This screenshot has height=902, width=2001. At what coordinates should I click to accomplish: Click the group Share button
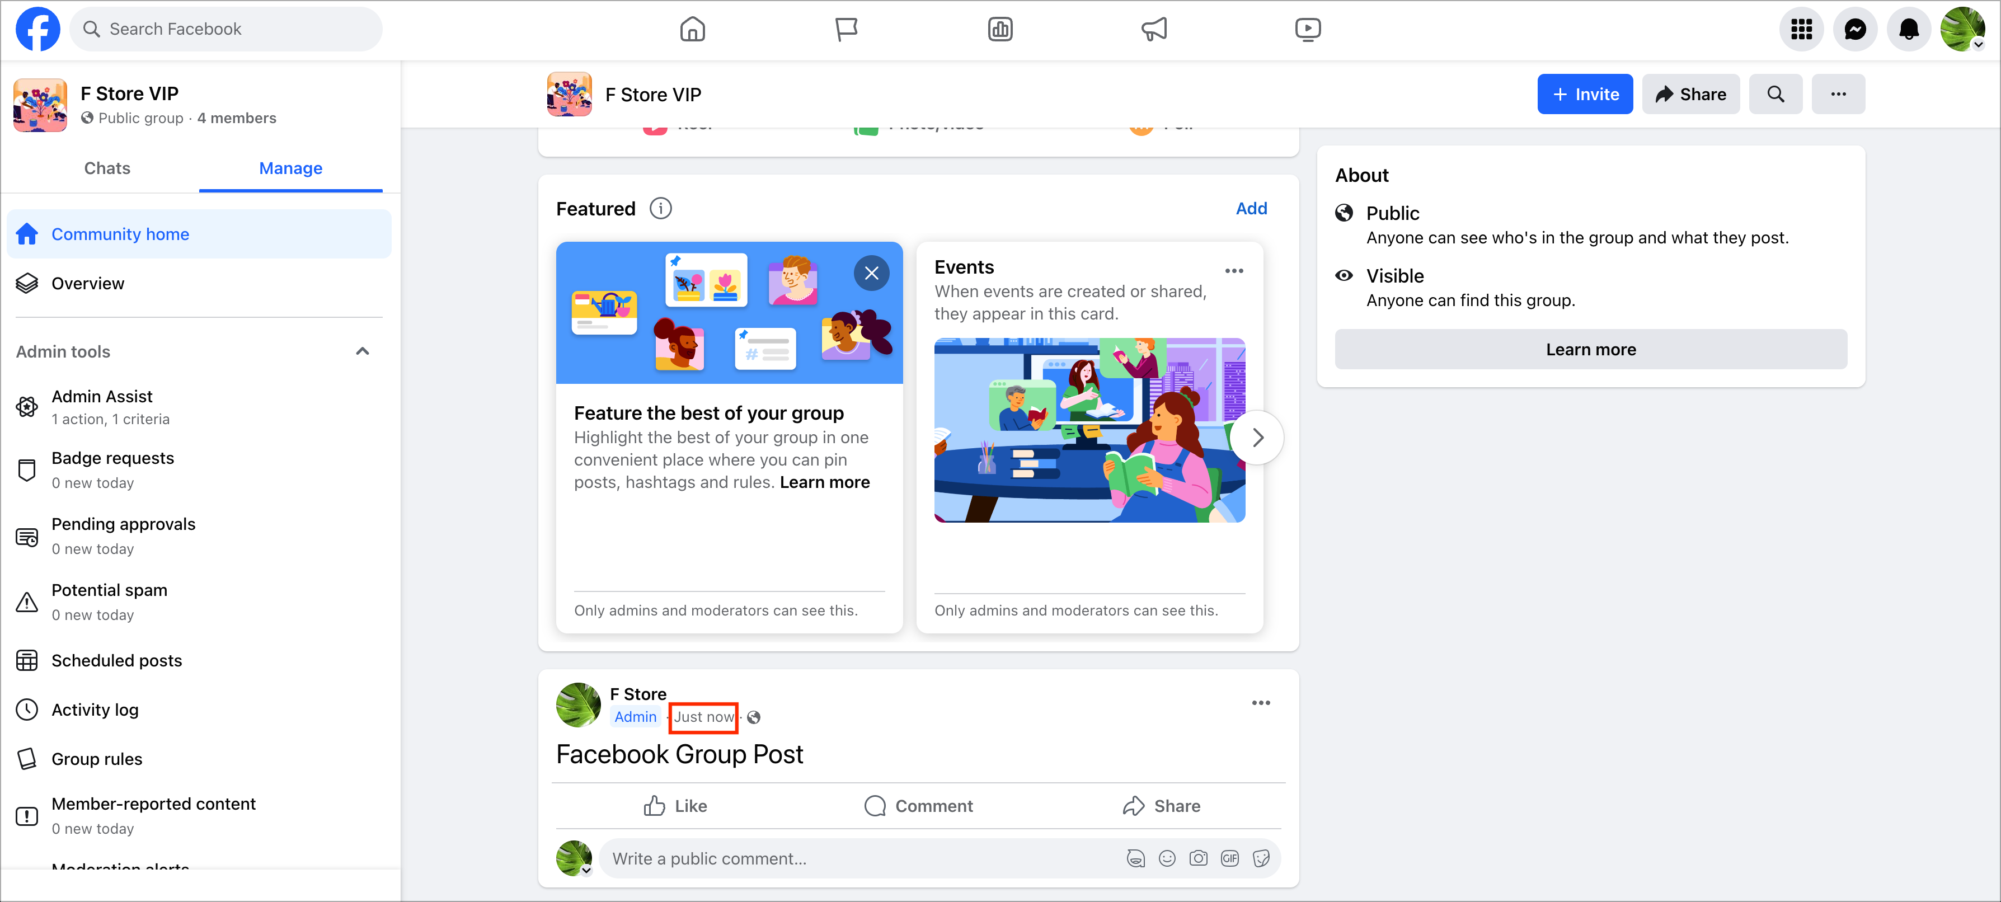tap(1690, 94)
